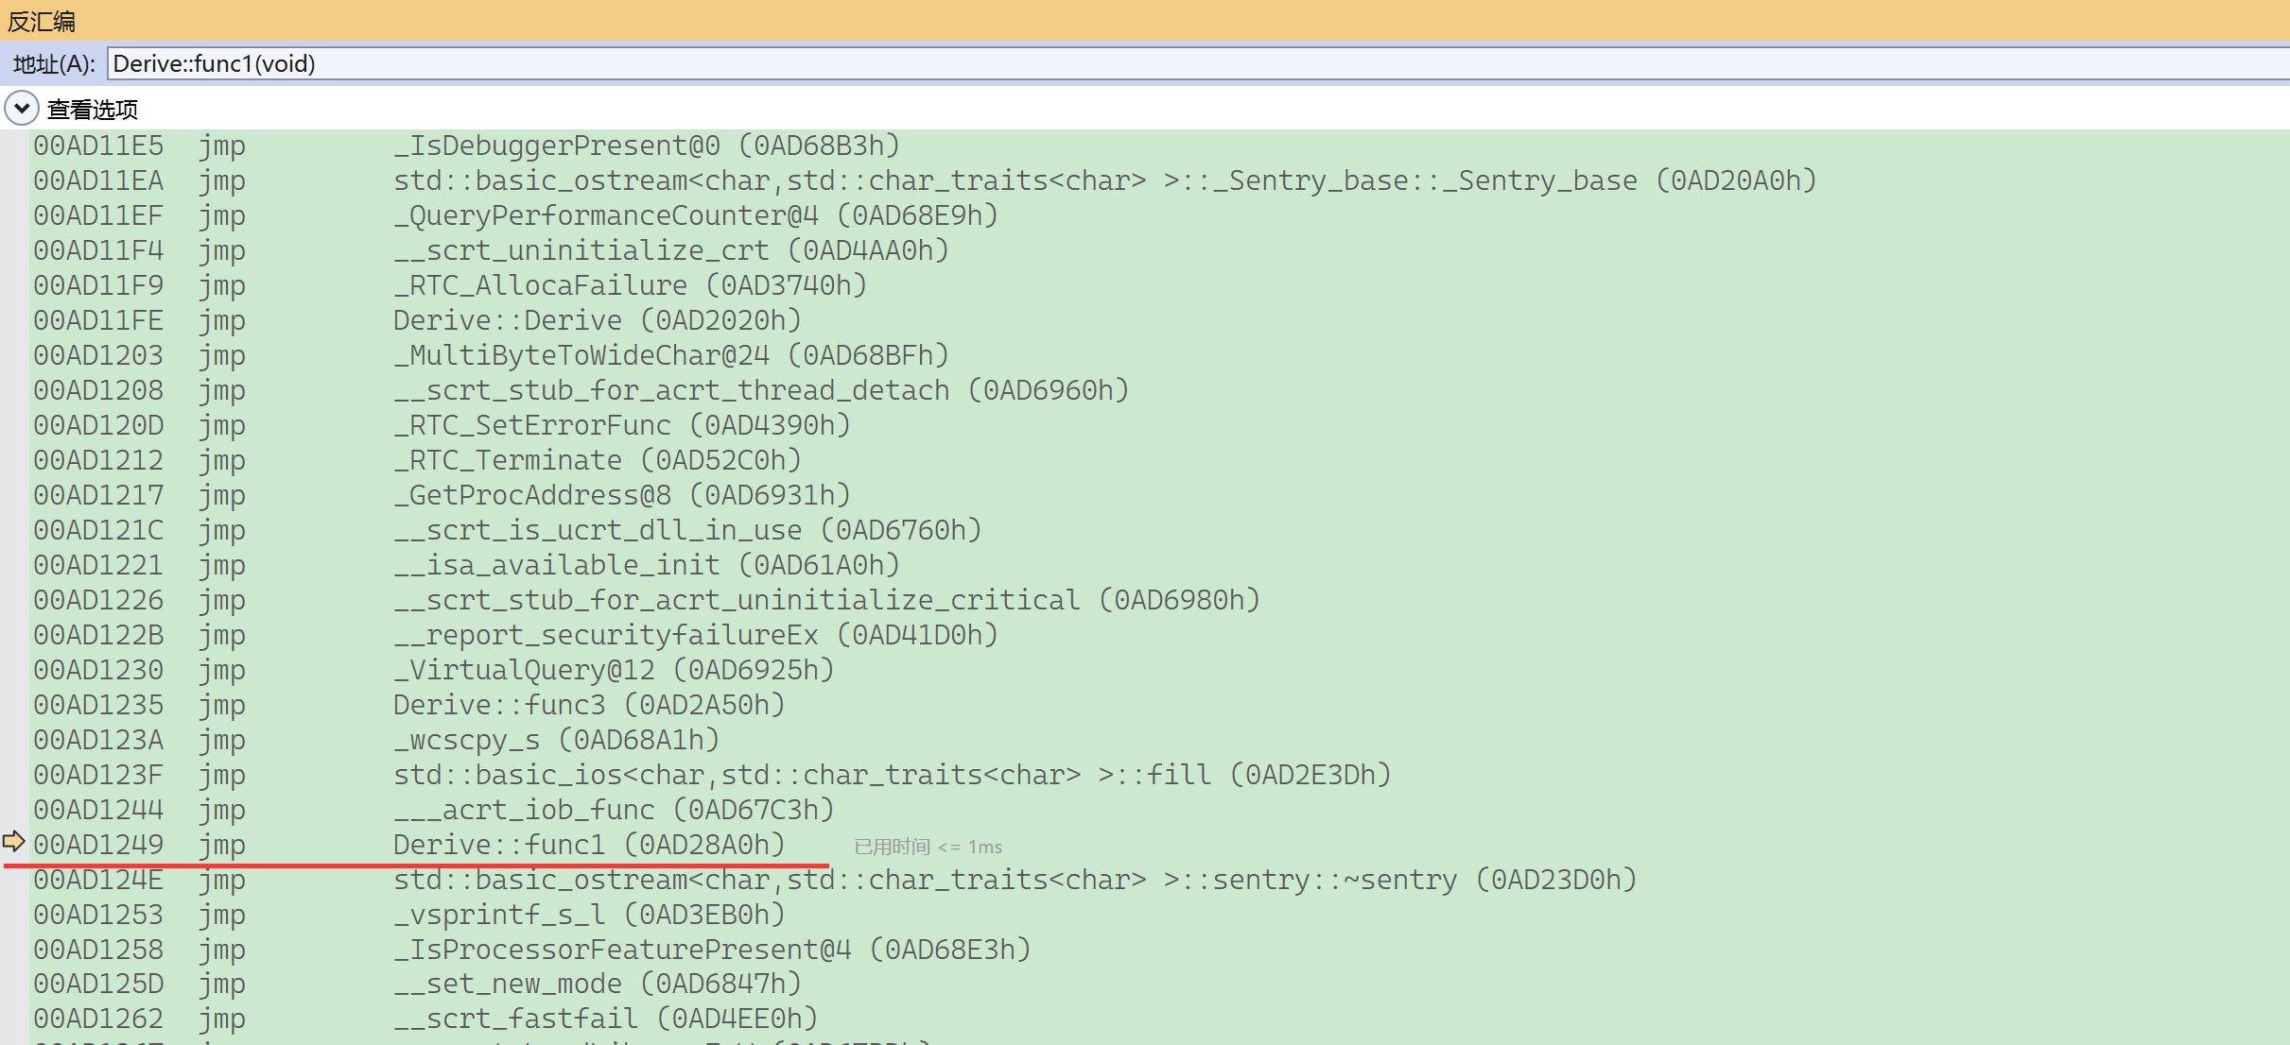Click address 00AD124E after the breakpoint

point(98,880)
